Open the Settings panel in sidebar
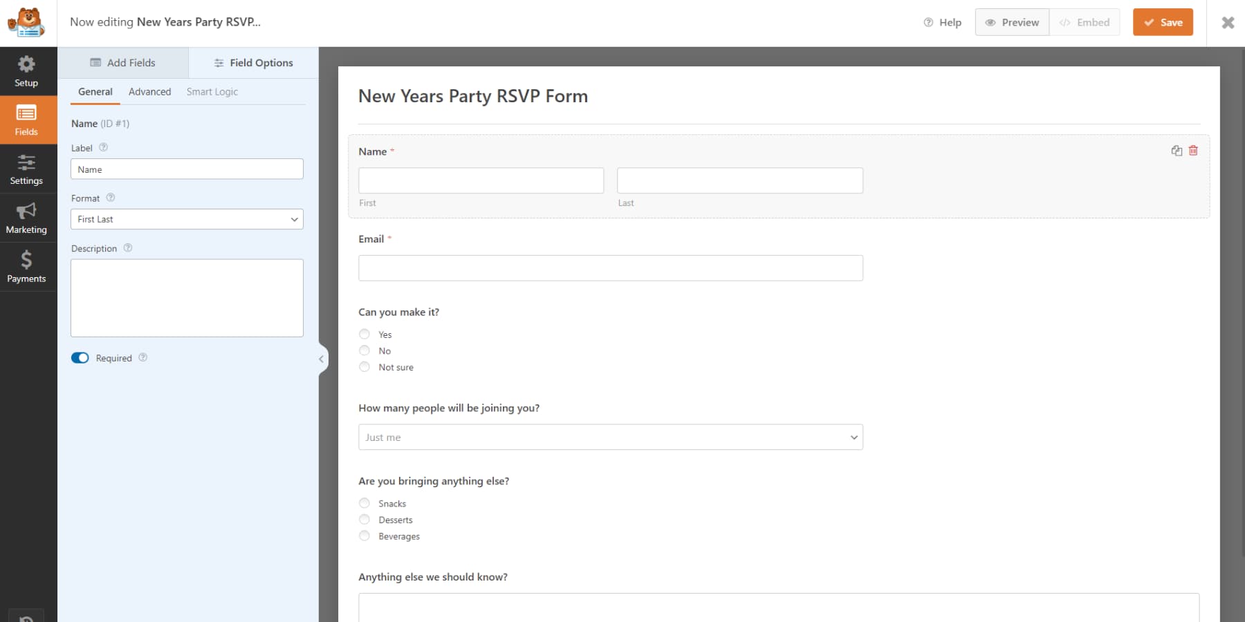Image resolution: width=1245 pixels, height=622 pixels. coord(26,169)
